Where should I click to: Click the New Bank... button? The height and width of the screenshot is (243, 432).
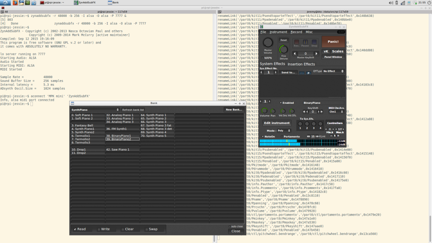coord(234,110)
